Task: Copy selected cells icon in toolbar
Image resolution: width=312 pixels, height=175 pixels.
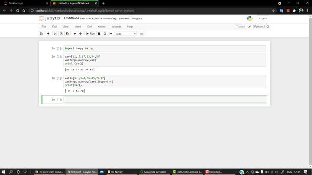Action: 61,34
